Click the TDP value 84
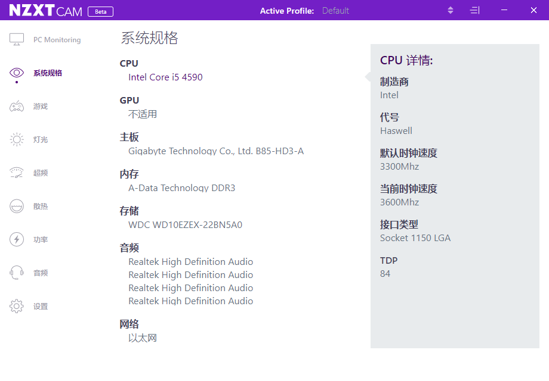 coord(385,274)
